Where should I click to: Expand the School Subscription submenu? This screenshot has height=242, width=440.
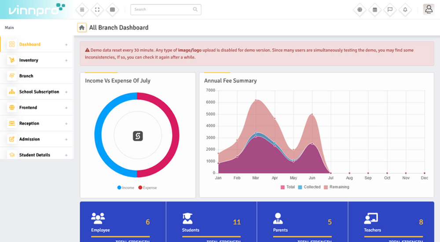(x=66, y=92)
